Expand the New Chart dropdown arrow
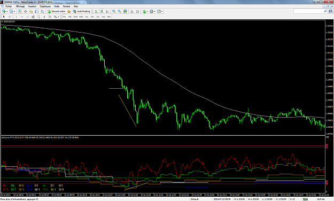This screenshot has height=201, width=334. (x=7, y=12)
